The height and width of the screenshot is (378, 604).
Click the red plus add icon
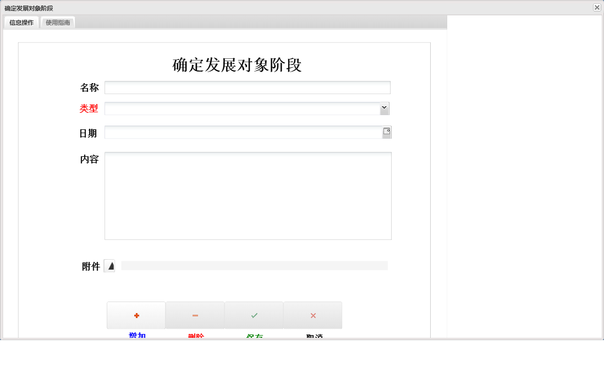pos(135,315)
